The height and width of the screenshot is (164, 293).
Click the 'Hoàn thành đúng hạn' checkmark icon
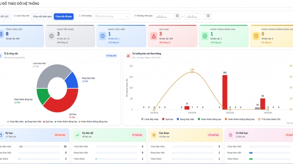tap(205, 36)
